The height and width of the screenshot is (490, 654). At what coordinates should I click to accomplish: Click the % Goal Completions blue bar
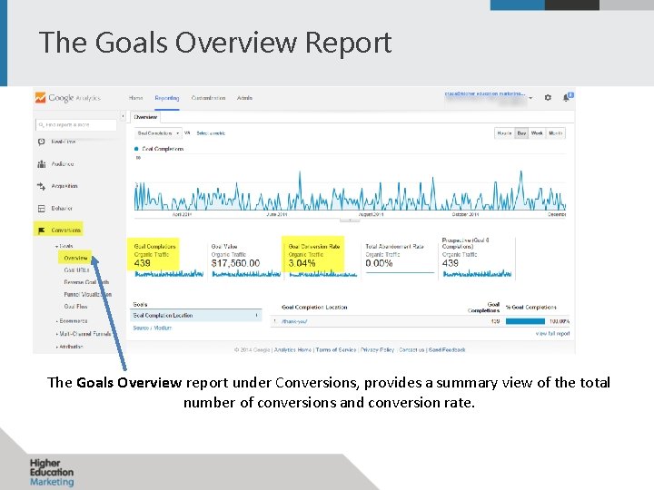525,321
